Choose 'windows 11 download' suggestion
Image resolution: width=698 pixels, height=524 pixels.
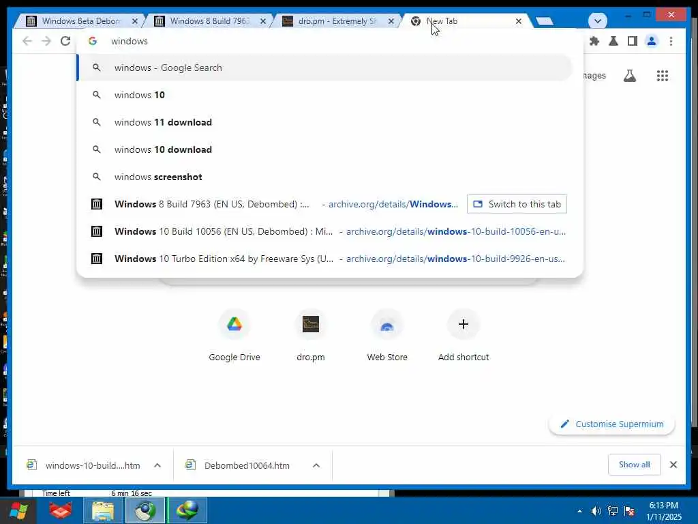[x=325, y=122]
